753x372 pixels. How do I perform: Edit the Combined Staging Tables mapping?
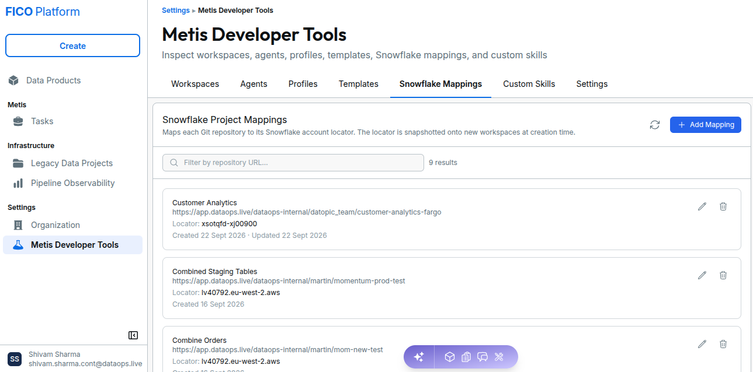coord(702,275)
